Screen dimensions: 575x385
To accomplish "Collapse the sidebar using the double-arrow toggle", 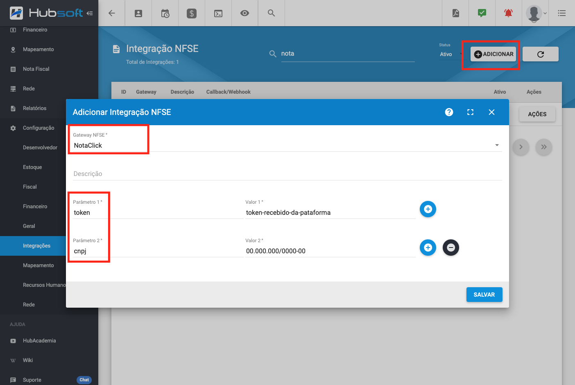I will point(90,13).
